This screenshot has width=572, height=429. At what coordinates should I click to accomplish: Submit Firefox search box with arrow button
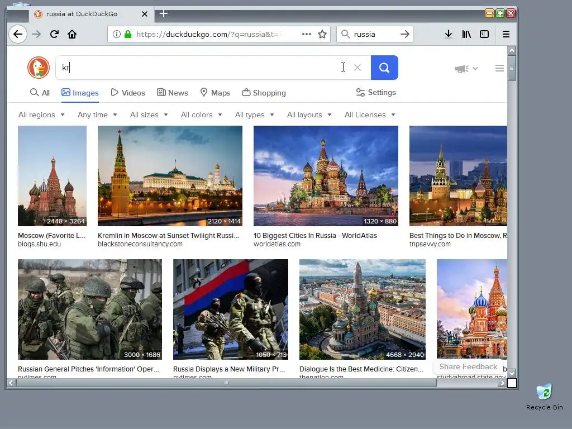point(404,34)
